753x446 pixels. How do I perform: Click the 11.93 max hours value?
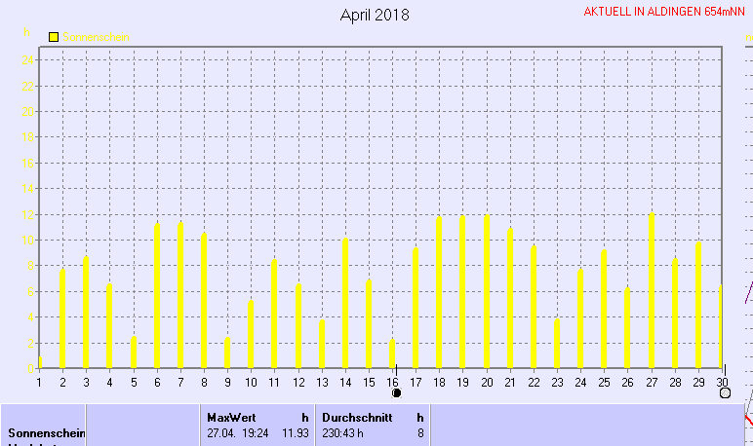tap(295, 432)
